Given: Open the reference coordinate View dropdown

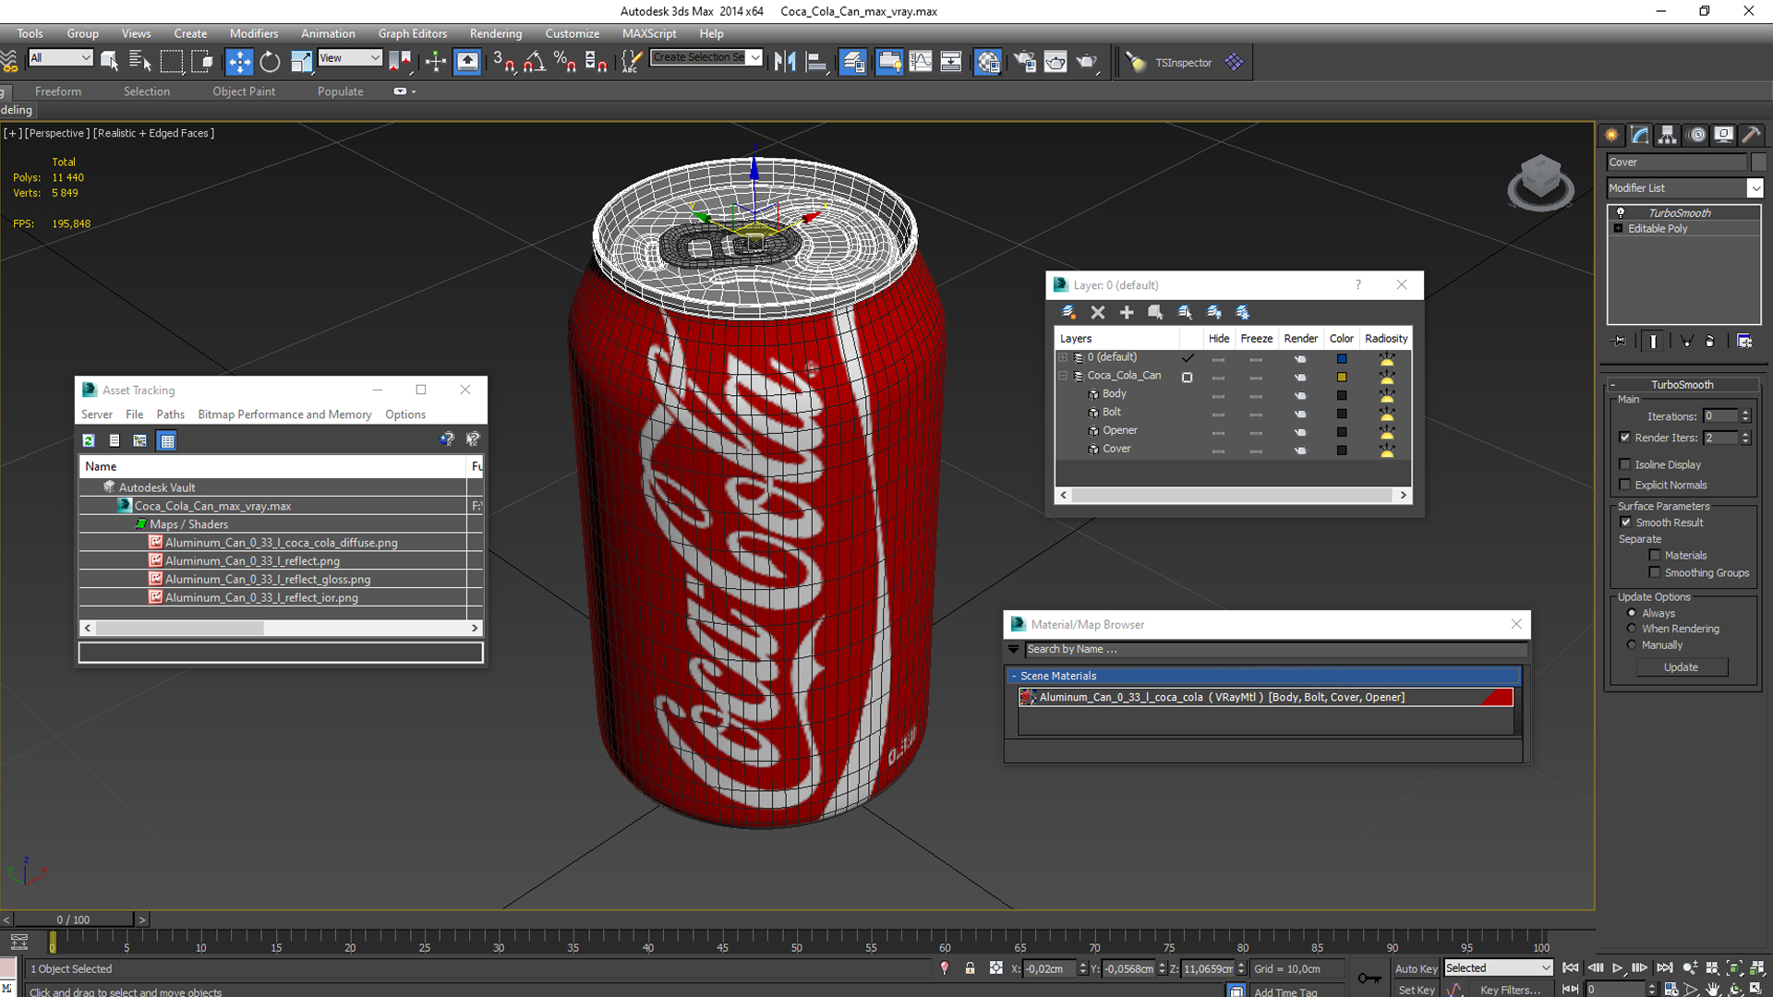Looking at the screenshot, I should 350,57.
